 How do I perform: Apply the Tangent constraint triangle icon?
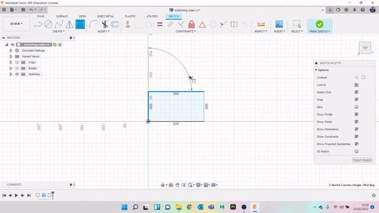coord(203,24)
